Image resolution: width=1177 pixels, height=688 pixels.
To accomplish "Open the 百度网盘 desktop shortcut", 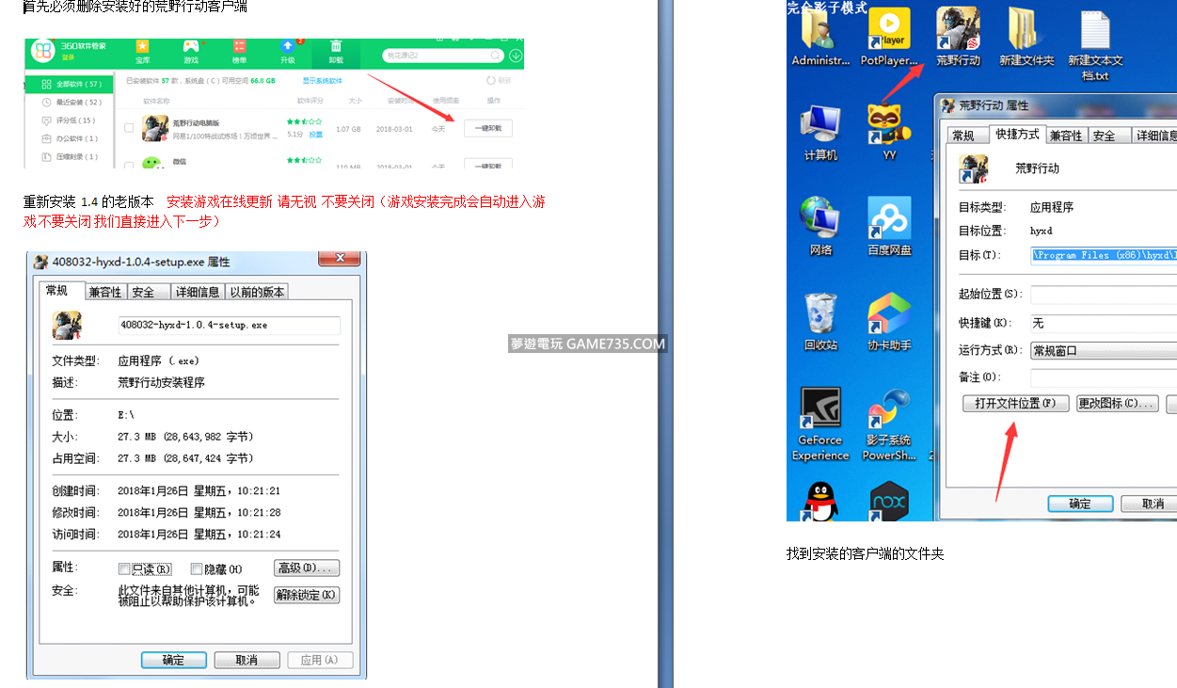I will (x=888, y=218).
